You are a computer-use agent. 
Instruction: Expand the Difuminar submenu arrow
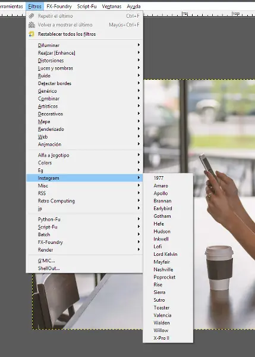coord(138,45)
